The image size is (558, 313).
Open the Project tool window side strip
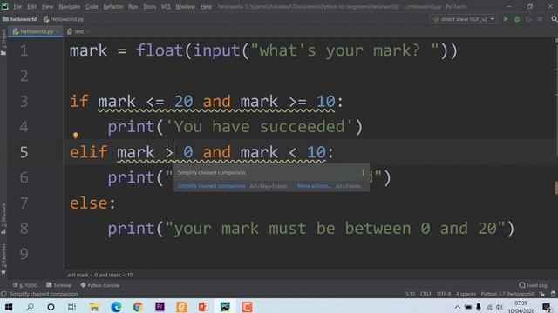click(3, 43)
